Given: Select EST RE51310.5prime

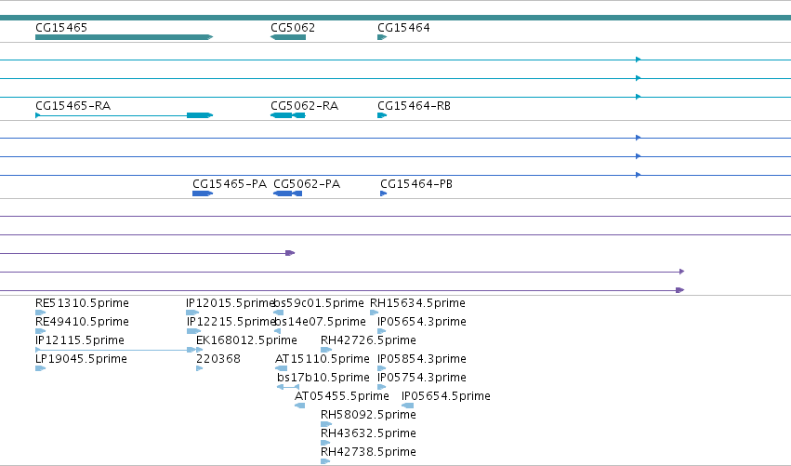Looking at the screenshot, I should click(82, 303).
